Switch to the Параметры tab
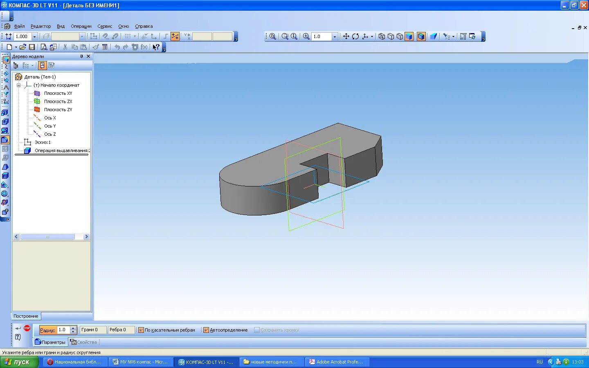 [x=51, y=342]
